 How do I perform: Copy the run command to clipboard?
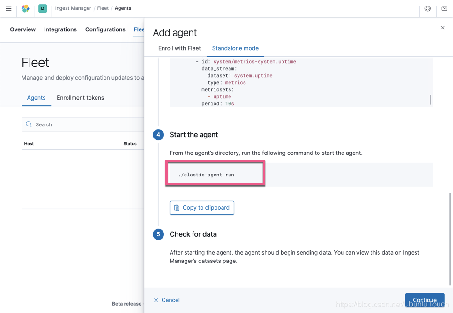point(201,208)
